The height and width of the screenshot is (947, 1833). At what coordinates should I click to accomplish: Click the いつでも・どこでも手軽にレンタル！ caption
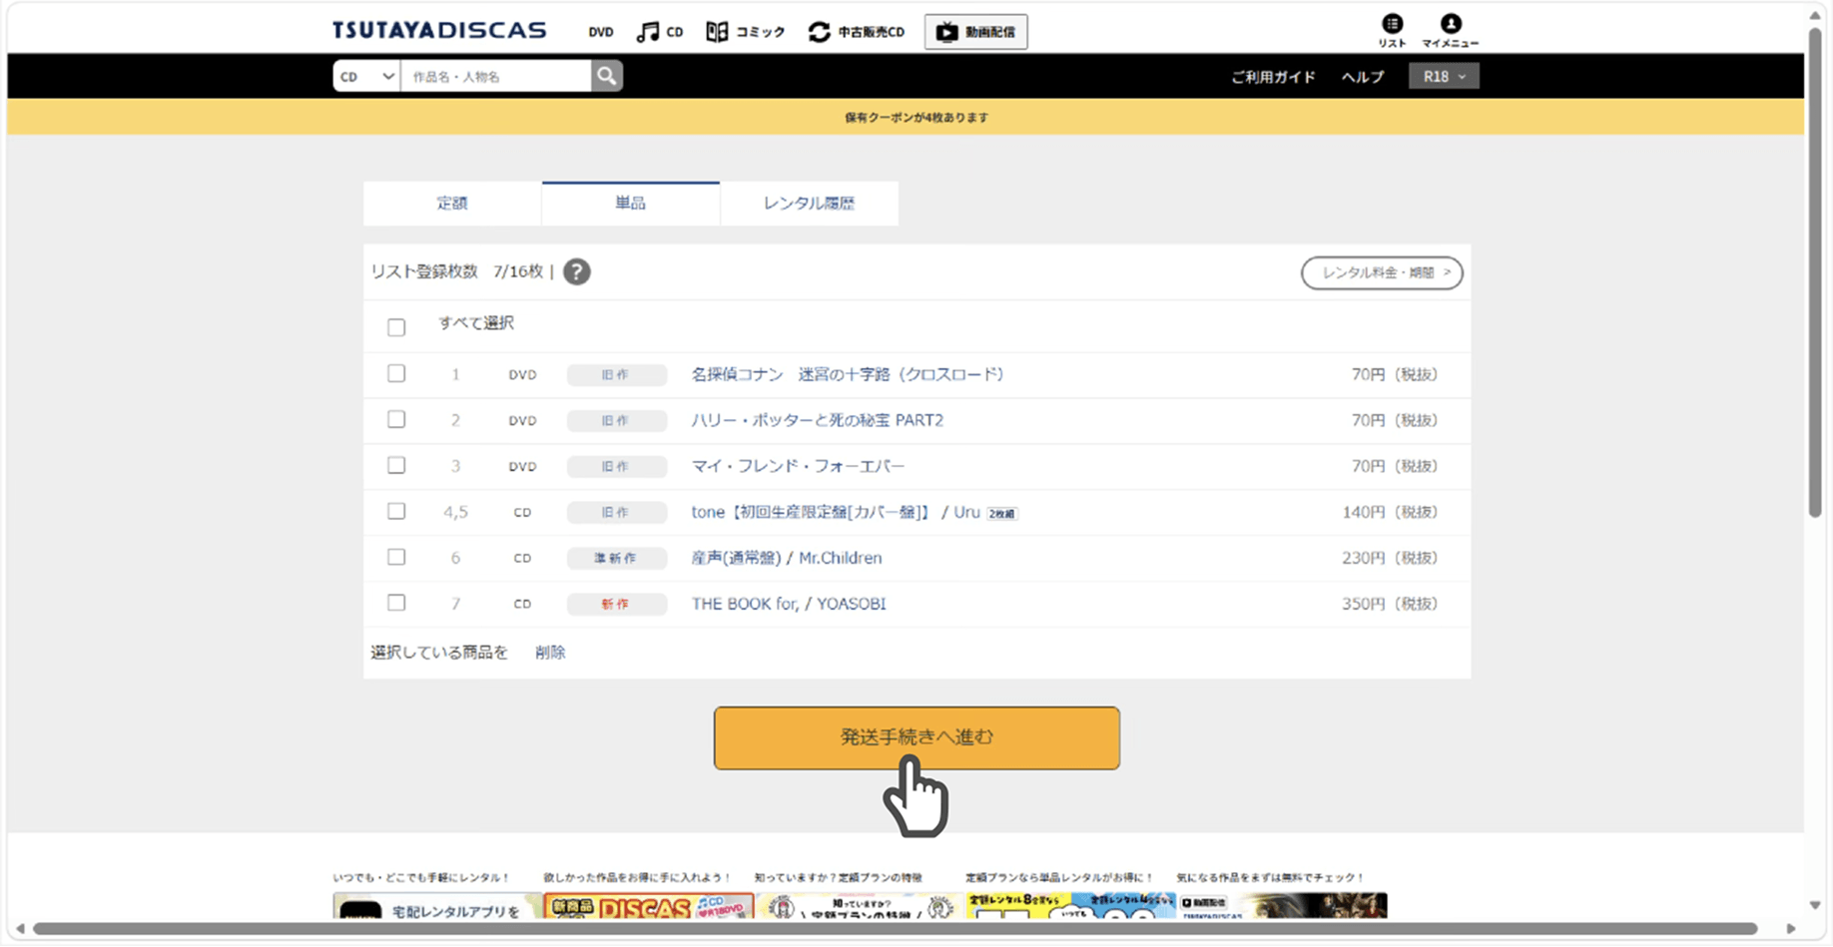(421, 878)
